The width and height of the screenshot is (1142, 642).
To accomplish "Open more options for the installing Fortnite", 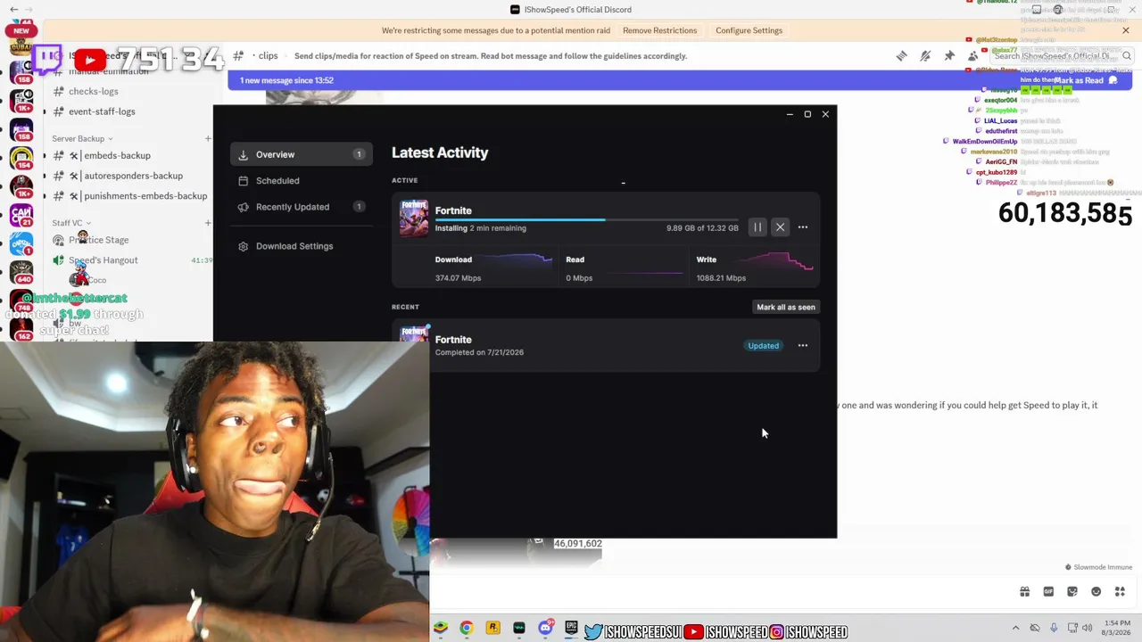I will coord(803,227).
